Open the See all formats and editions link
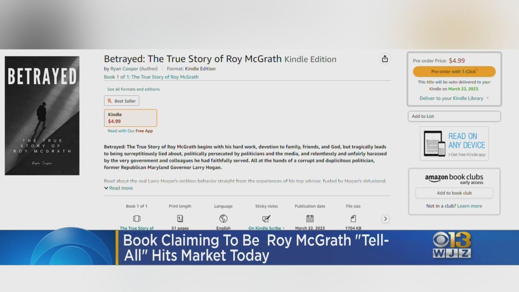The image size is (519, 292). (x=133, y=89)
